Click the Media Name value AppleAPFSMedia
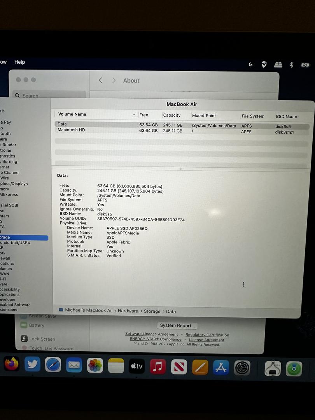This screenshot has width=315, height=420. pyautogui.click(x=122, y=233)
